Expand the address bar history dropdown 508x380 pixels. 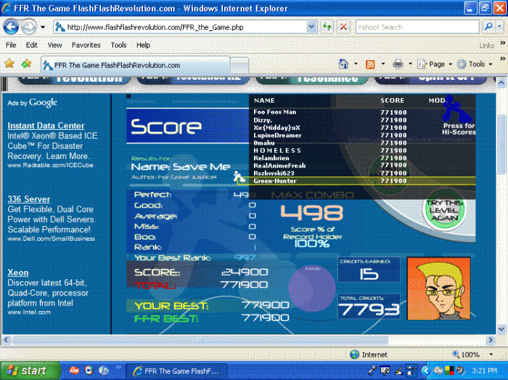point(312,27)
